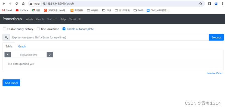
Task: Click the Add Panel button
Action: click(x=11, y=83)
